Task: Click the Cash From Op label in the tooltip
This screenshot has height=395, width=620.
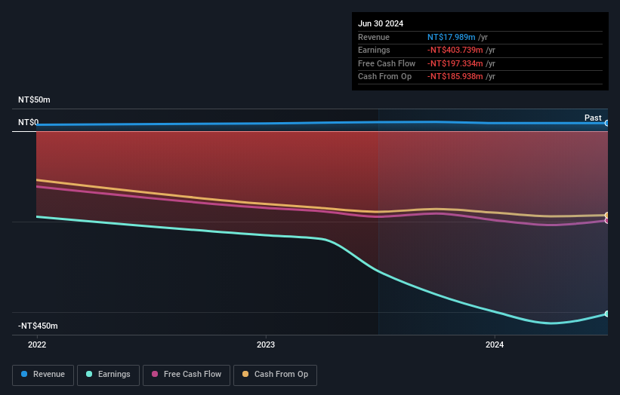Action: coord(384,77)
